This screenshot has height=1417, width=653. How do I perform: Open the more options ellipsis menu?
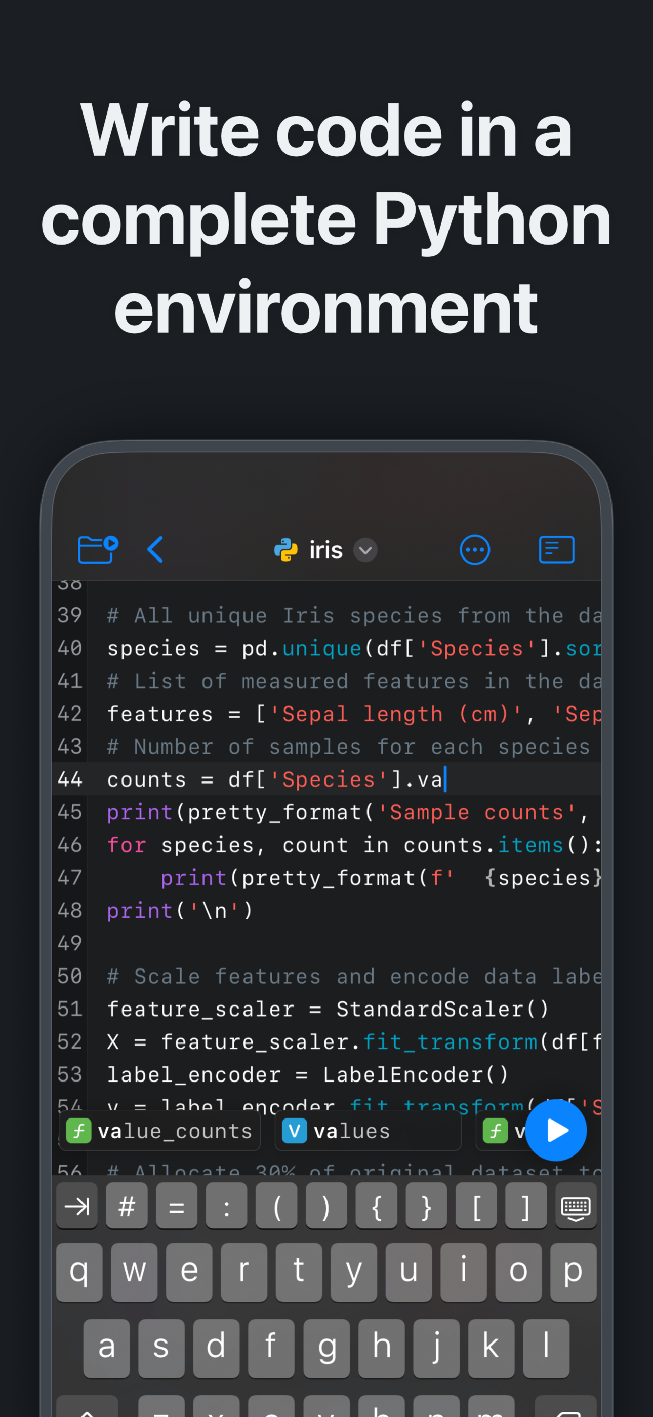[474, 549]
